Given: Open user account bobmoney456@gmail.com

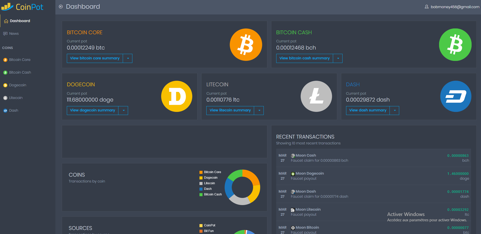Looking at the screenshot, I should (x=455, y=7).
